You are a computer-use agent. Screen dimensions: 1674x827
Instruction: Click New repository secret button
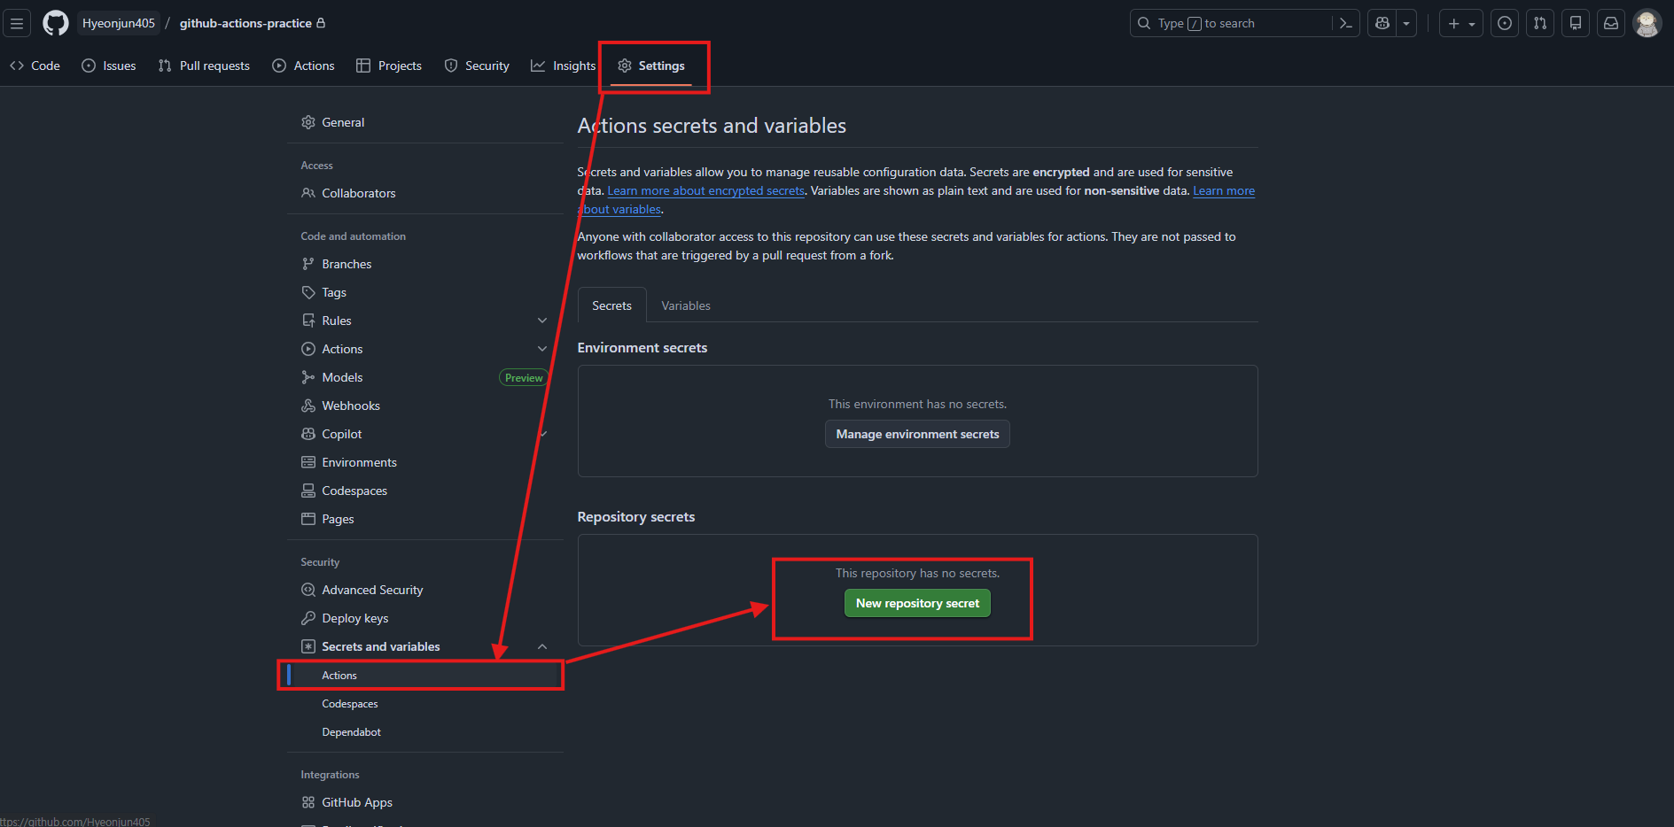coord(917,603)
